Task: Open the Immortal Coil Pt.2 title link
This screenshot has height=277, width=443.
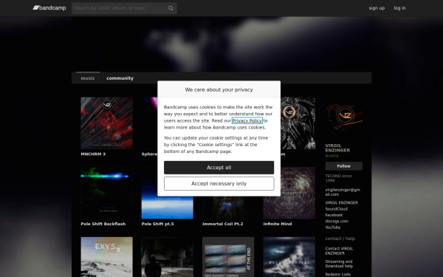Action: click(x=223, y=224)
